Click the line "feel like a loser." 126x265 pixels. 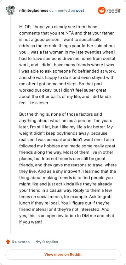(34, 103)
